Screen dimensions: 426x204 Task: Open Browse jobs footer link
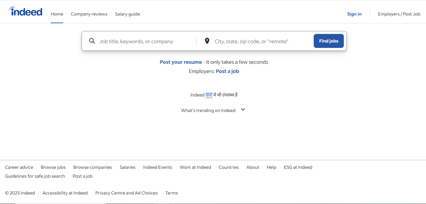(x=53, y=167)
